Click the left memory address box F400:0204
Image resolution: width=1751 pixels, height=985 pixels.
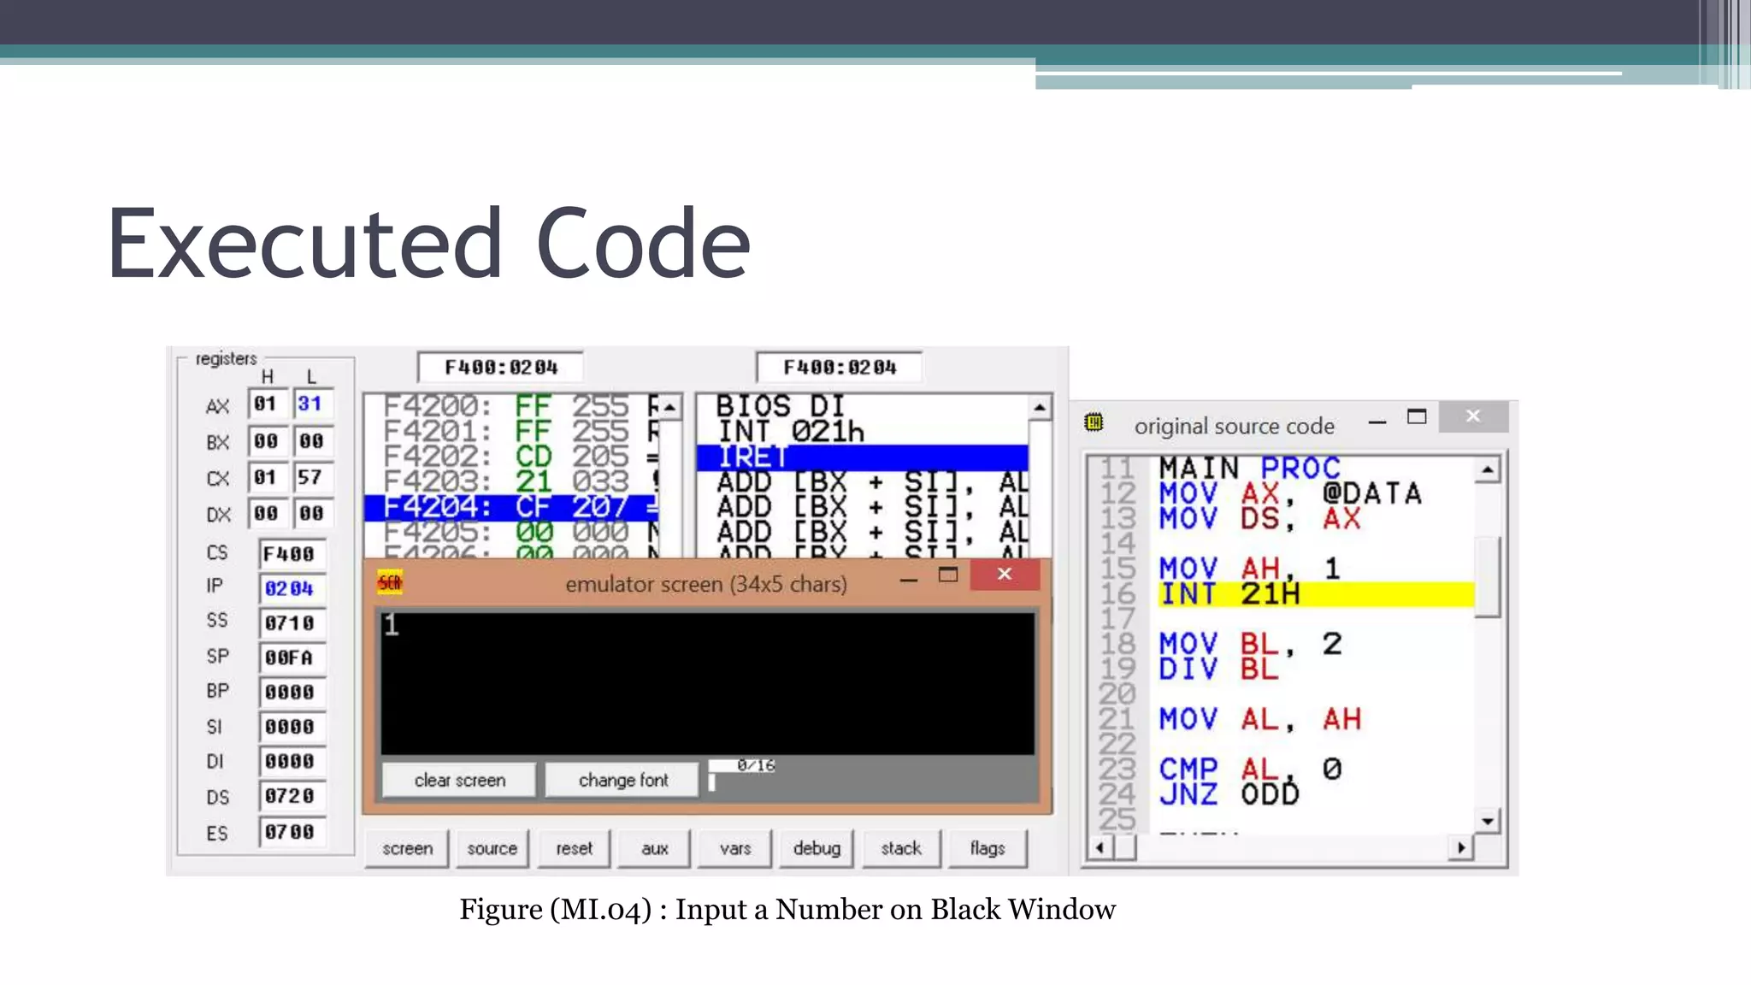(x=501, y=368)
